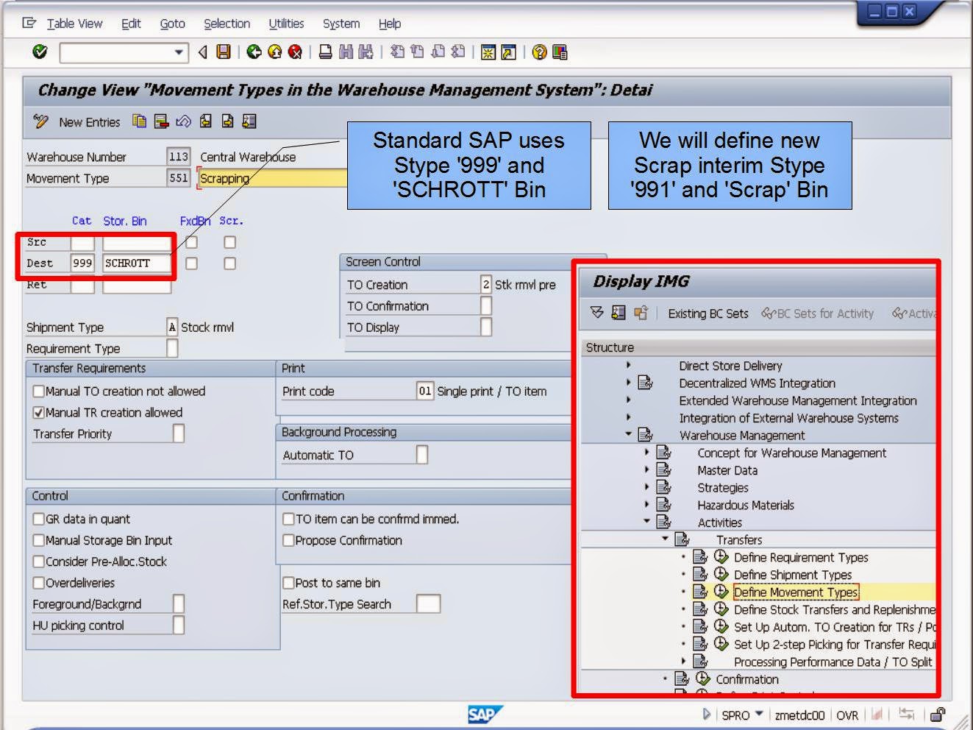Uncheck Manual TR creation allowed

pos(39,412)
